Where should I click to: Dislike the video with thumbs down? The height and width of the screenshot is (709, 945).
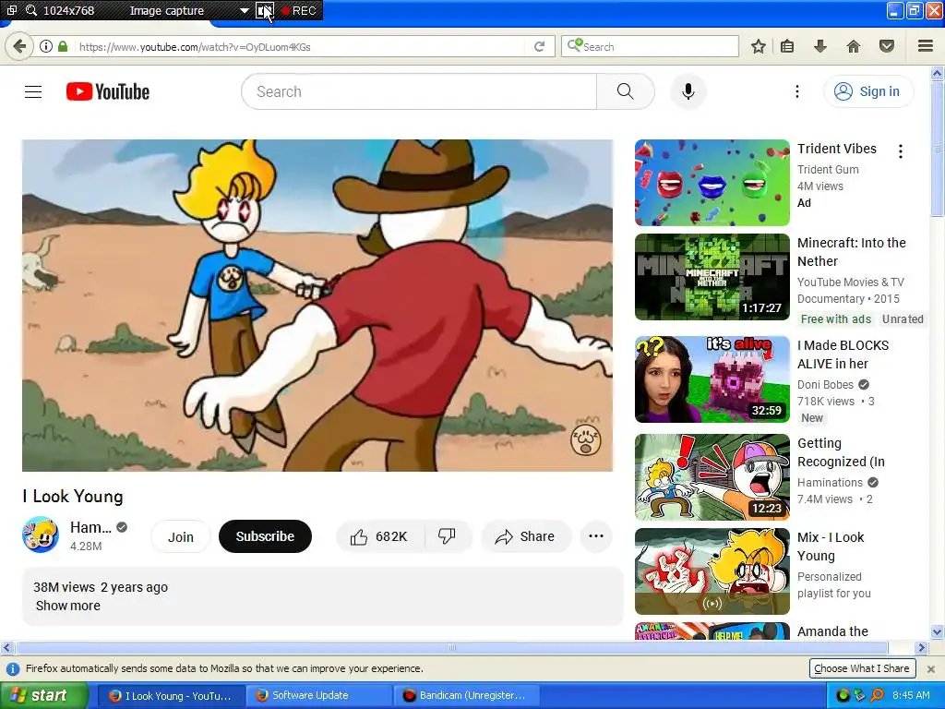[x=448, y=536]
